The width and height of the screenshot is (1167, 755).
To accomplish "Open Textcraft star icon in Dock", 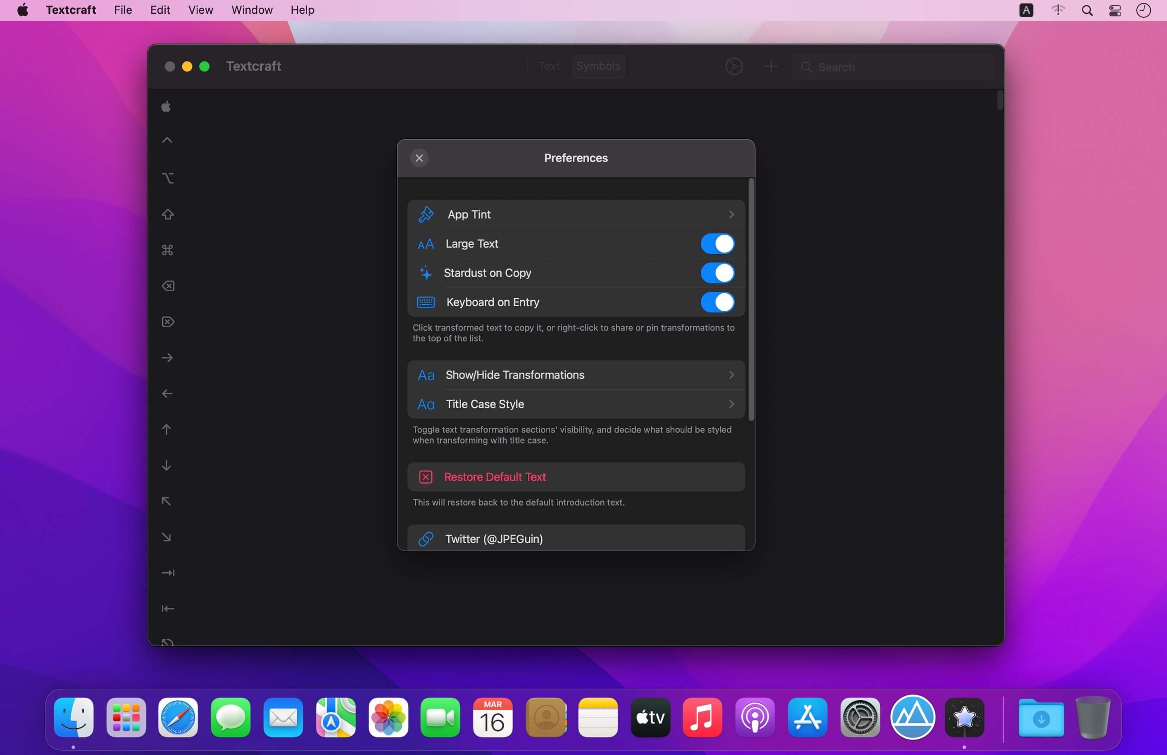I will [x=964, y=718].
